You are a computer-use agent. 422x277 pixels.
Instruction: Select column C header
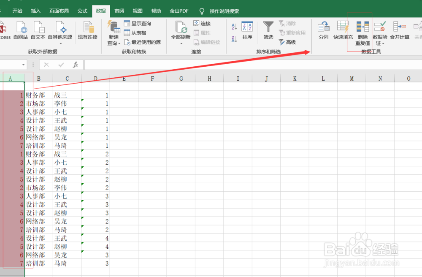pyautogui.click(x=67, y=79)
